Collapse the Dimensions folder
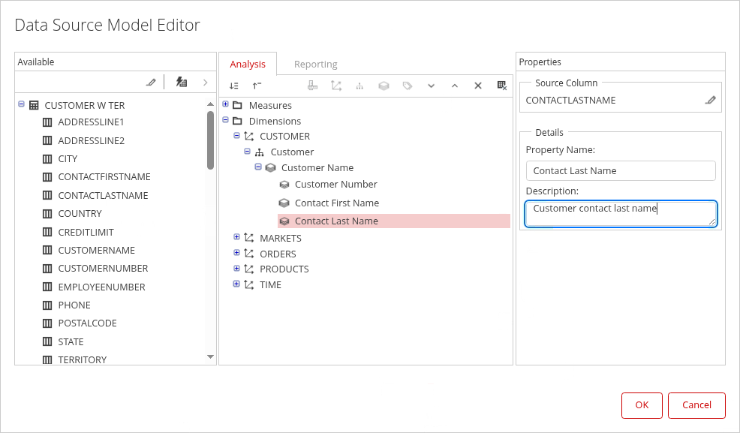This screenshot has height=433, width=740. (225, 120)
